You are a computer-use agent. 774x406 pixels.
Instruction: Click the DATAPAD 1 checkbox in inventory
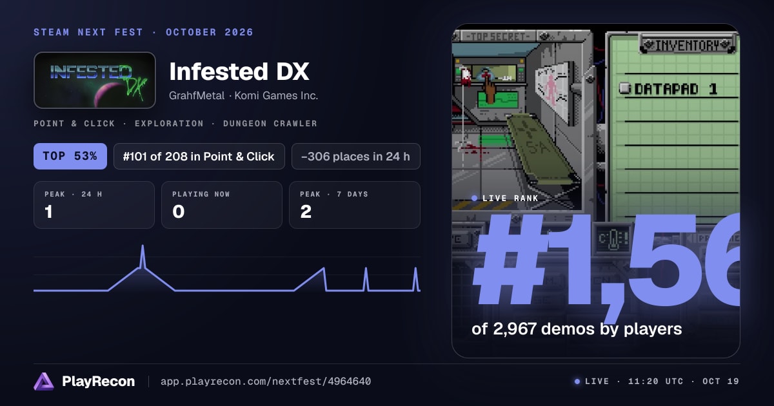[624, 89]
